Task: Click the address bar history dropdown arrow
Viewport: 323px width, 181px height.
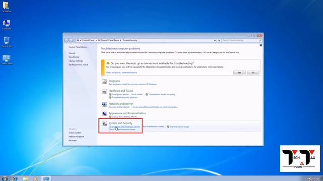Action: 215,40
